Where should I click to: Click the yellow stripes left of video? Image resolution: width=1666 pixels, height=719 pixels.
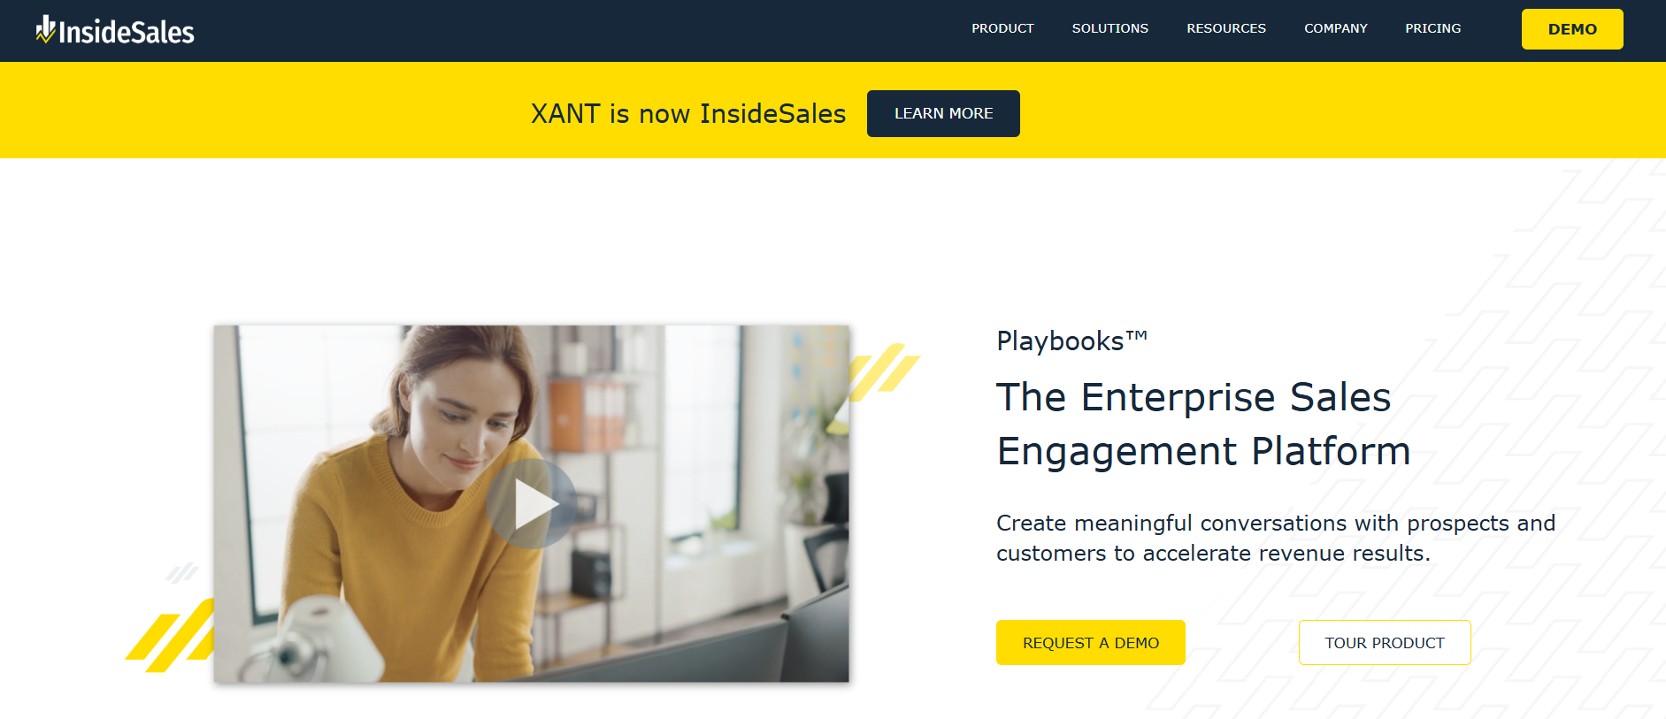coord(171,635)
